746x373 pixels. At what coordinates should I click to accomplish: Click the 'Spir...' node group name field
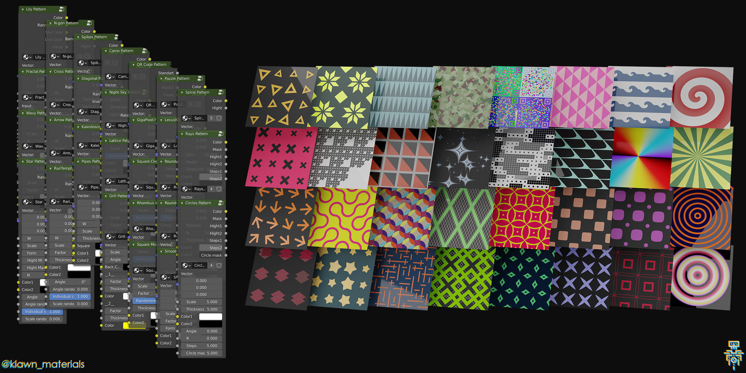199,118
